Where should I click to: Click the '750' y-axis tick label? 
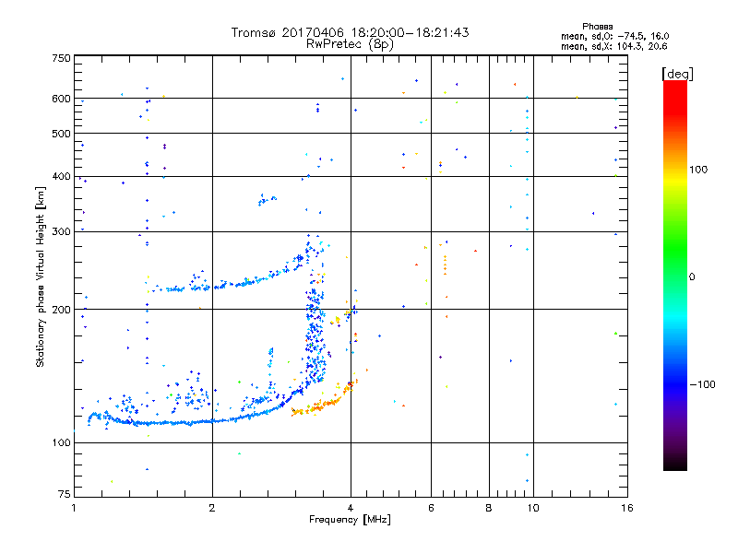coord(61,58)
